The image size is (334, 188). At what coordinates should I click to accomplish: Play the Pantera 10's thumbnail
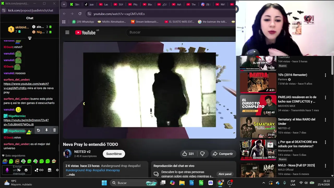258,83
